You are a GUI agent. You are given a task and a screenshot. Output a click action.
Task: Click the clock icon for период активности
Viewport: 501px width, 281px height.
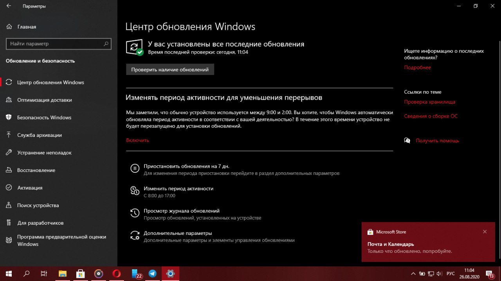tap(135, 191)
